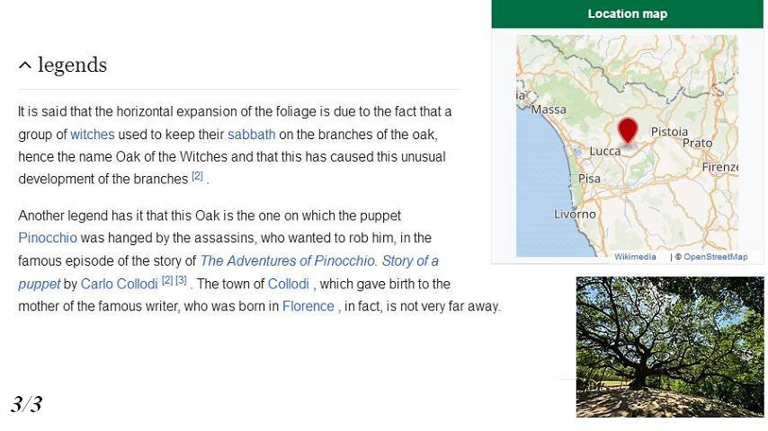Open the Collodi town link

[x=289, y=285]
